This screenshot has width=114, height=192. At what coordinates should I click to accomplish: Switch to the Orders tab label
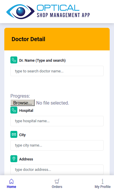tap(57, 187)
